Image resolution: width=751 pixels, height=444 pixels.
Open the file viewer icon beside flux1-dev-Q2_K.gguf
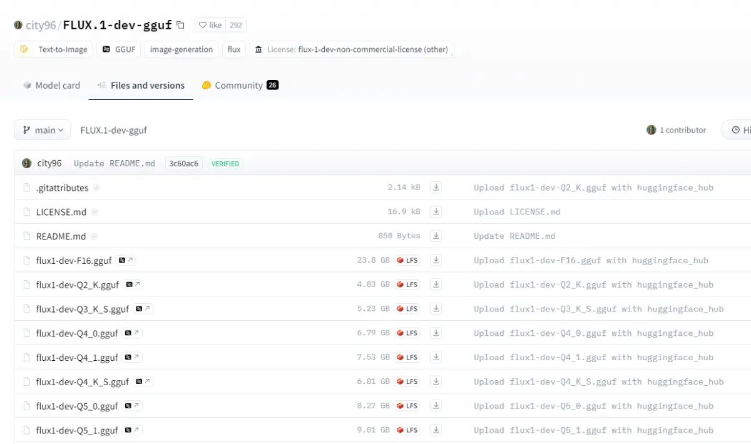click(x=133, y=285)
